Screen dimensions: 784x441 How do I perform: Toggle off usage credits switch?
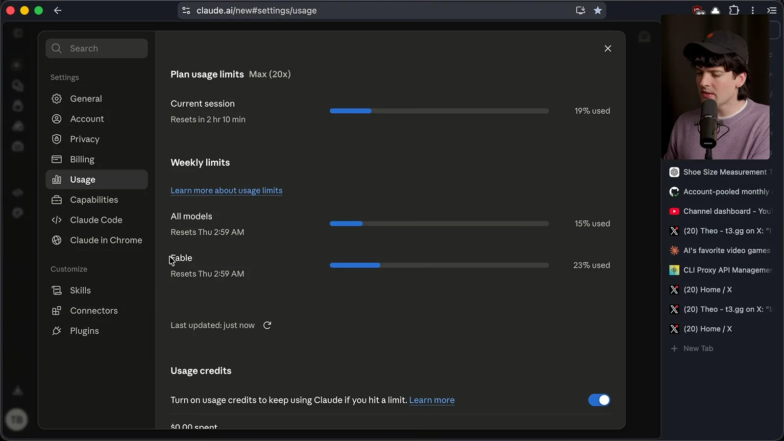coord(599,400)
